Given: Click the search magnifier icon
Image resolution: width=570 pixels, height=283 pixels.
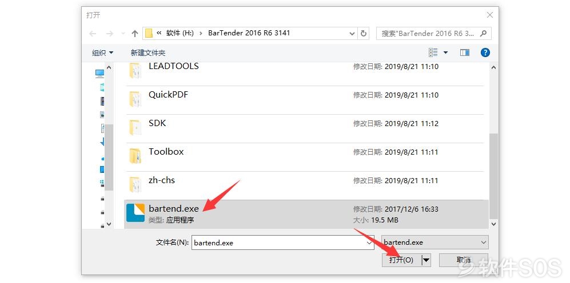Looking at the screenshot, I should [483, 34].
